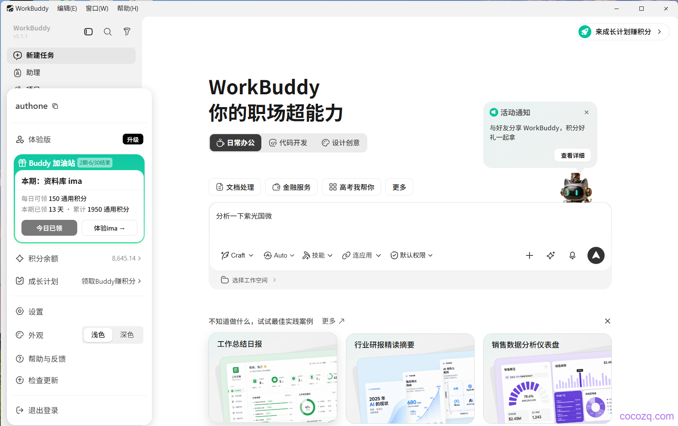Select the 代码开发 tab
This screenshot has width=678, height=426.
(x=288, y=143)
